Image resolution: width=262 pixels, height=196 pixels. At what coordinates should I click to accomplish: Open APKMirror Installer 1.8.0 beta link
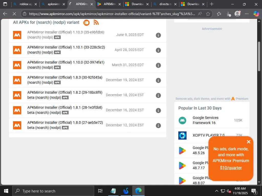tap(65, 125)
